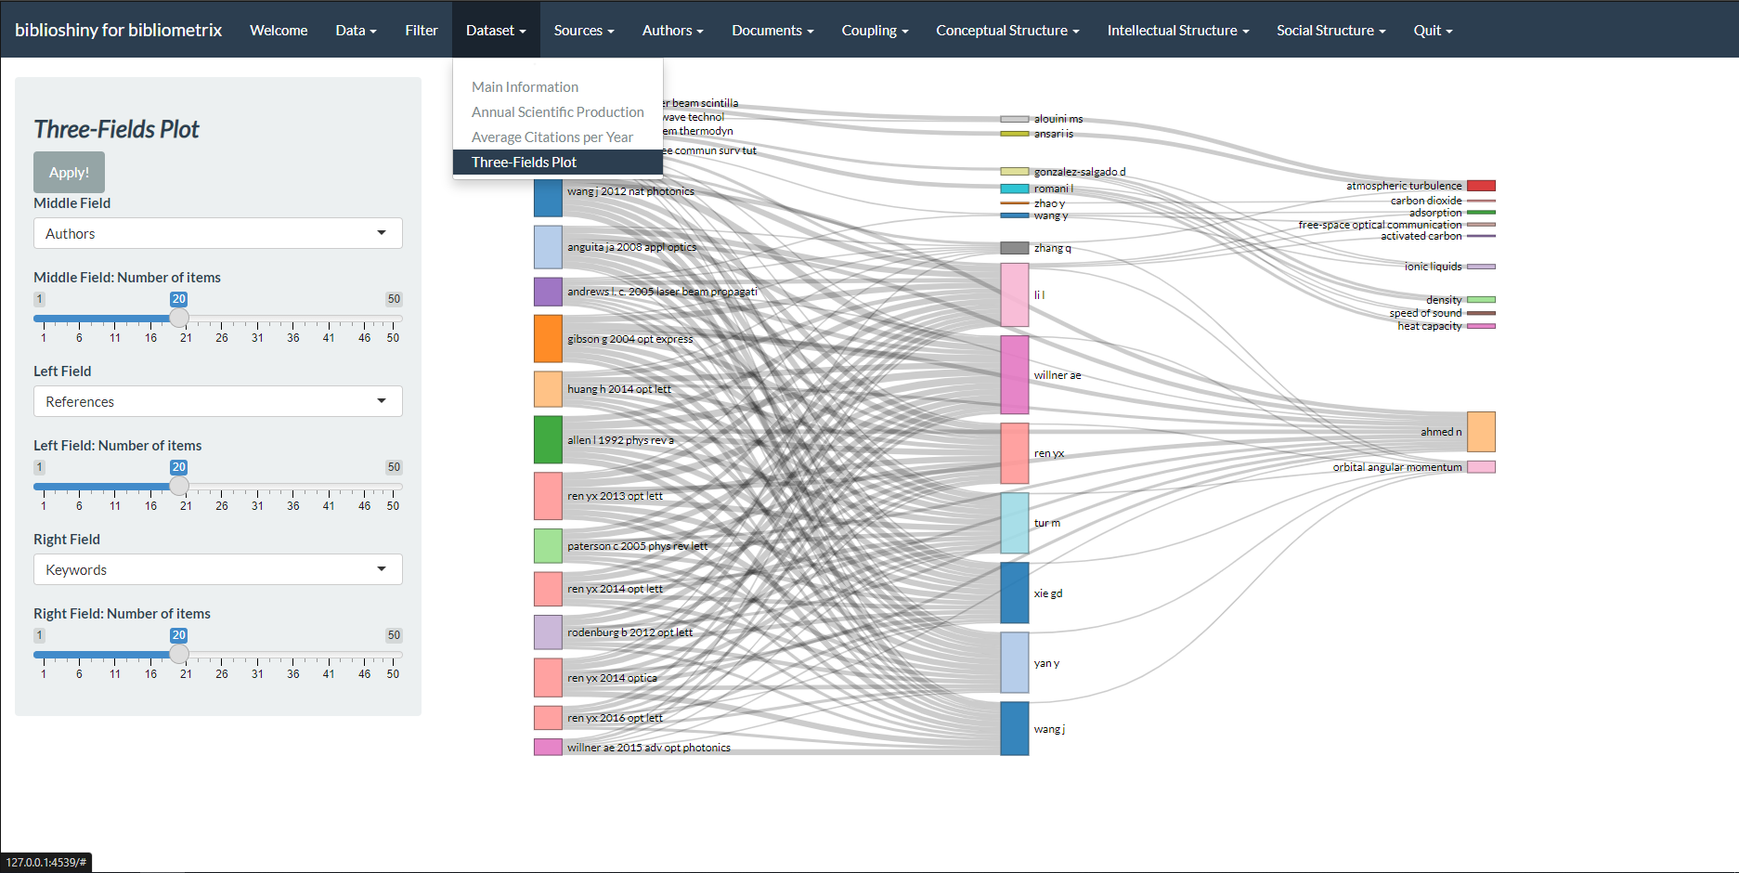Click the heat capacity keyword label
Image resolution: width=1739 pixels, height=873 pixels.
(1430, 326)
